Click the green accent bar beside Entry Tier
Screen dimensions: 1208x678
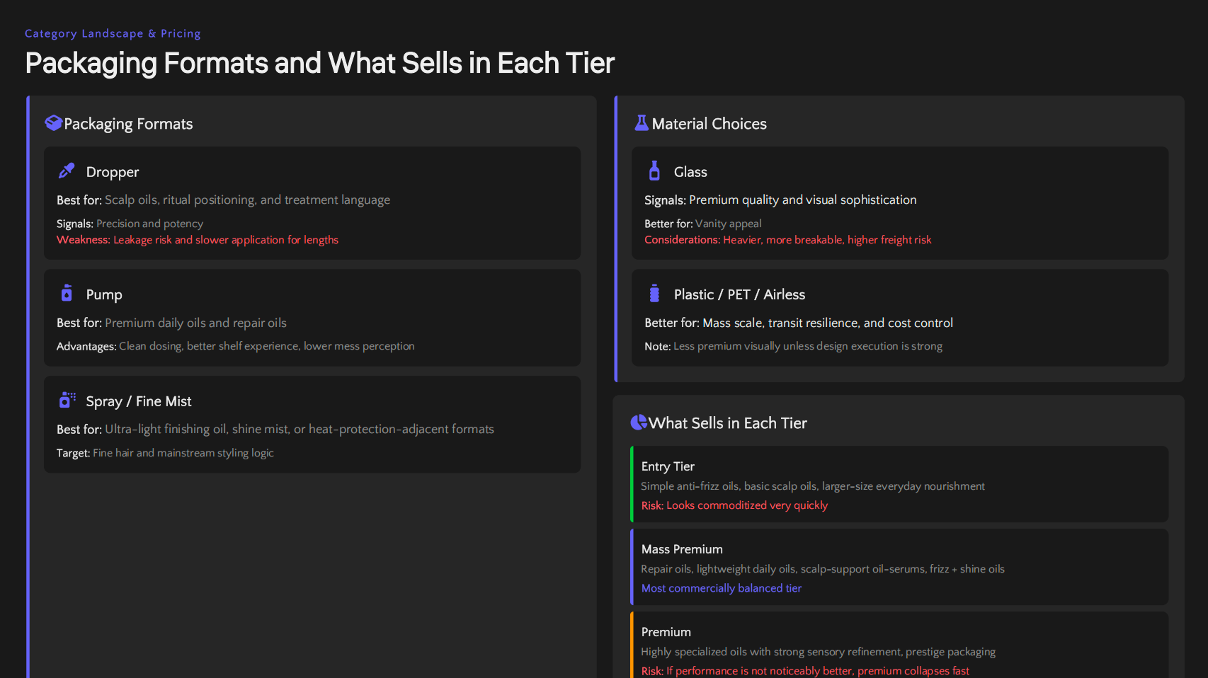pyautogui.click(x=632, y=484)
